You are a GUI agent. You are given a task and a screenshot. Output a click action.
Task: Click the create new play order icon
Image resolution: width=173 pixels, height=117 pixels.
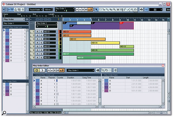coord(103,70)
